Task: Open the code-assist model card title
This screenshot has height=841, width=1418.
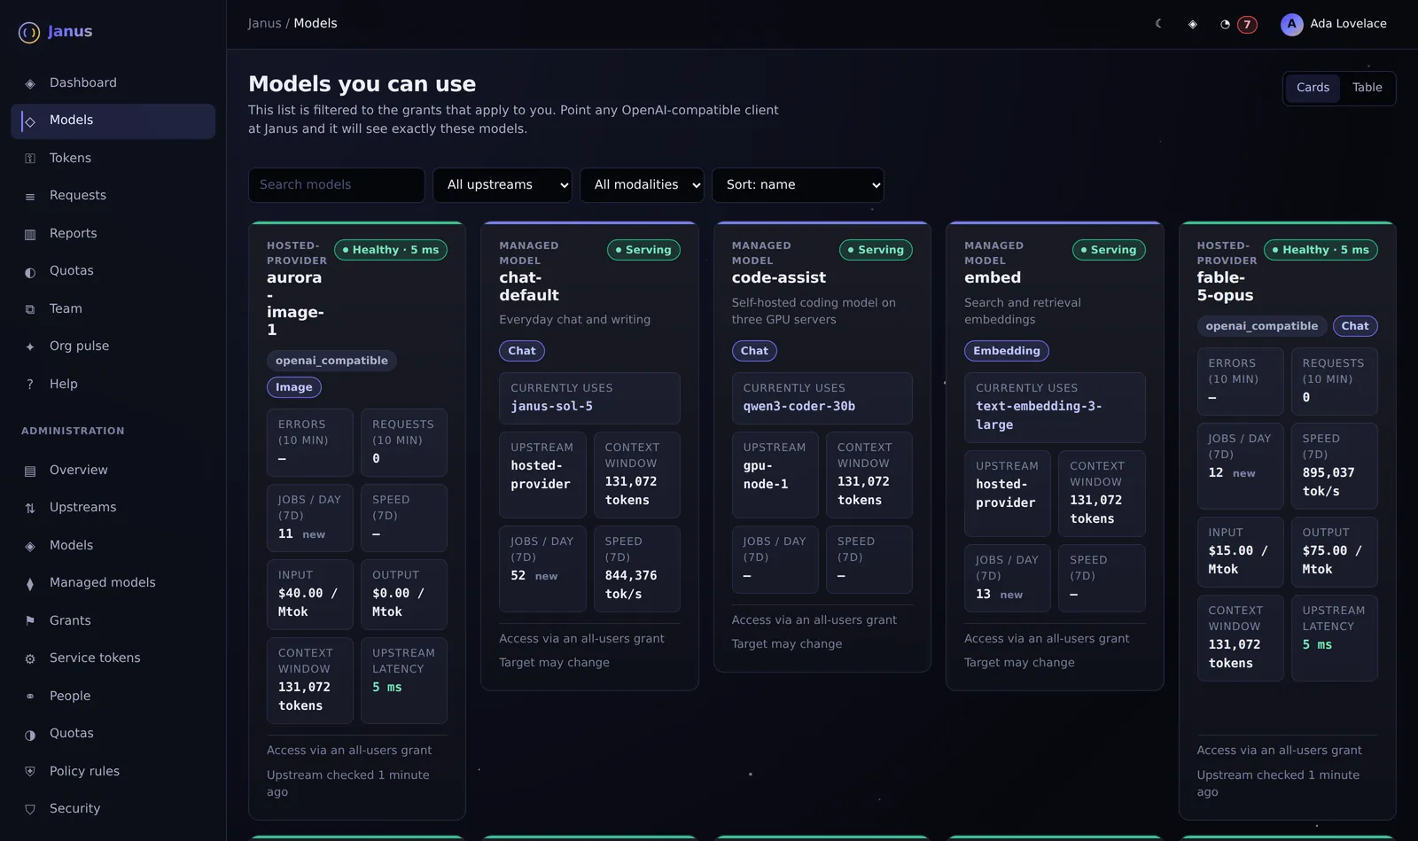Action: pos(779,277)
